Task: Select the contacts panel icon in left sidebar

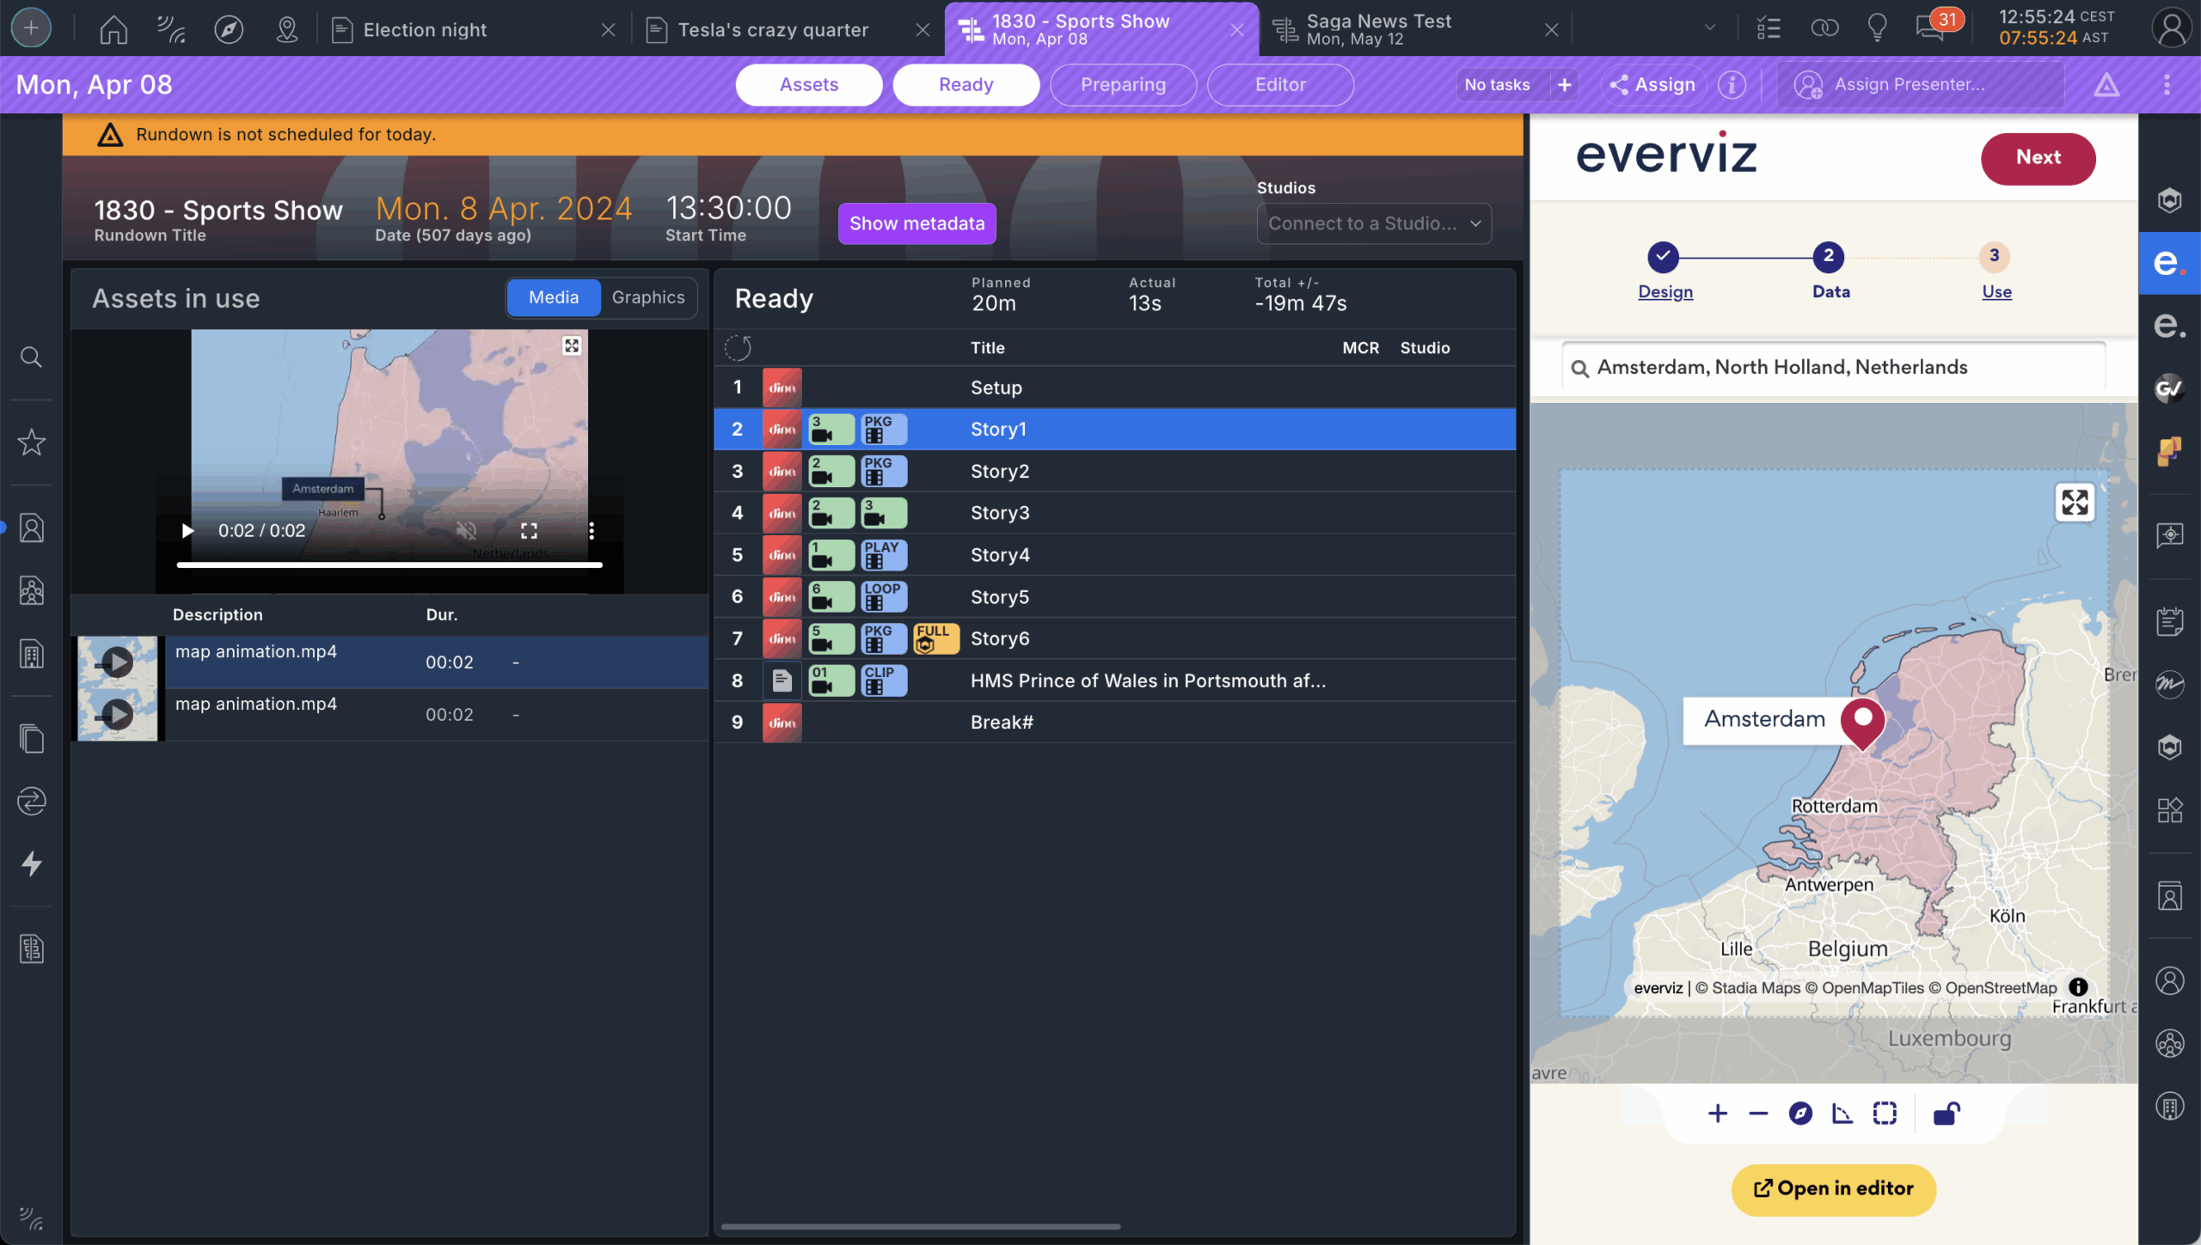Action: [31, 528]
